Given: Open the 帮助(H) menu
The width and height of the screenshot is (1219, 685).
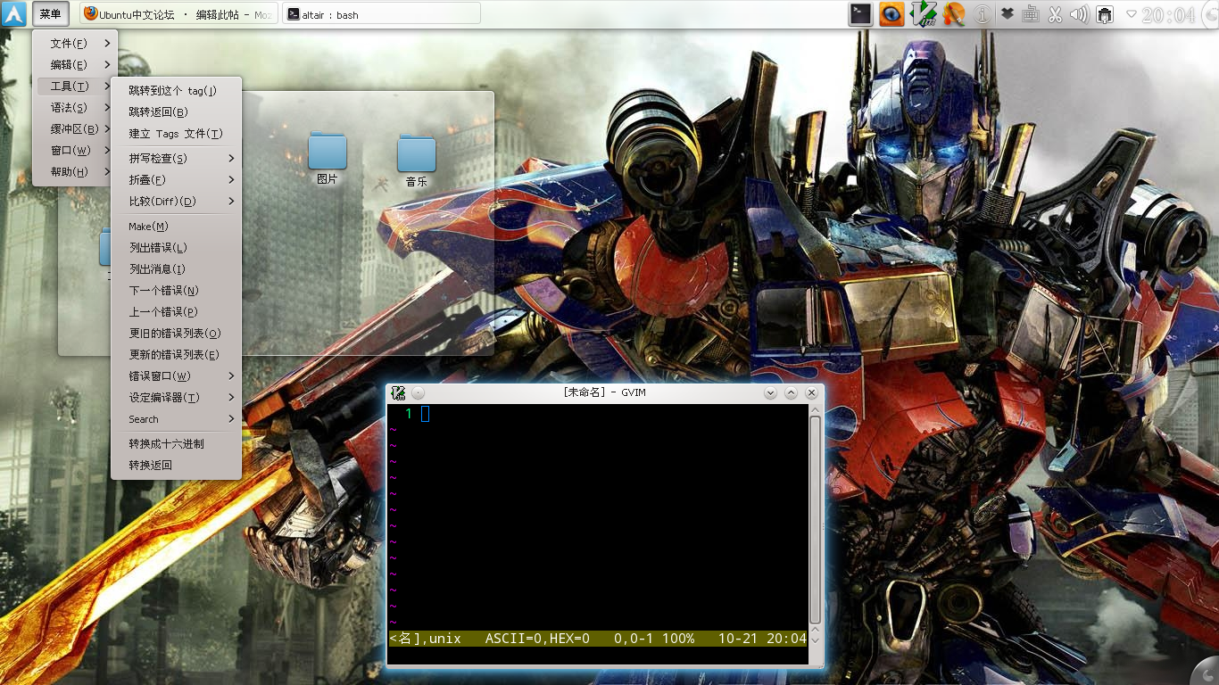Looking at the screenshot, I should 75,171.
